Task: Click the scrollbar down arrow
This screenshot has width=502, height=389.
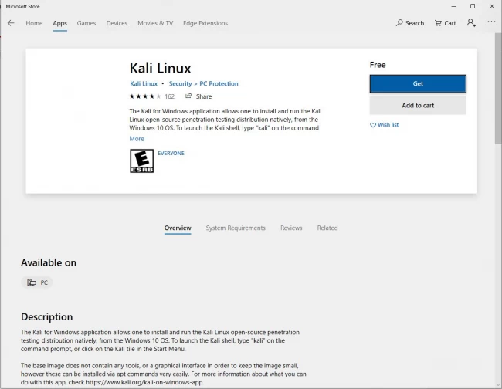Action: (x=498, y=385)
